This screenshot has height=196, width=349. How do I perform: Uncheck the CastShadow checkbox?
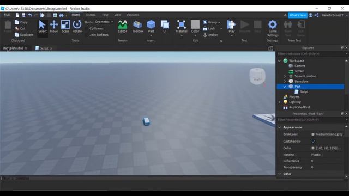[313, 142]
